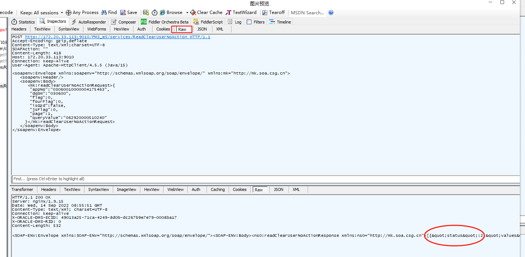Open the ImageView response tab
Image resolution: width=525 pixels, height=257 pixels.
tap(126, 189)
